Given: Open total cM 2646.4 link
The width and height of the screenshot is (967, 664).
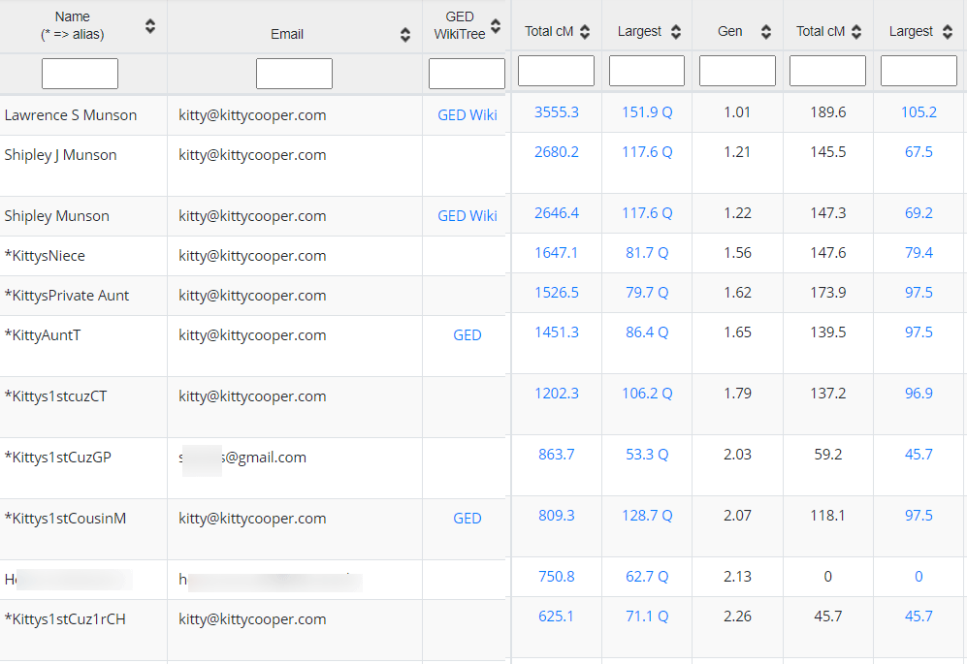Looking at the screenshot, I should click(x=557, y=212).
